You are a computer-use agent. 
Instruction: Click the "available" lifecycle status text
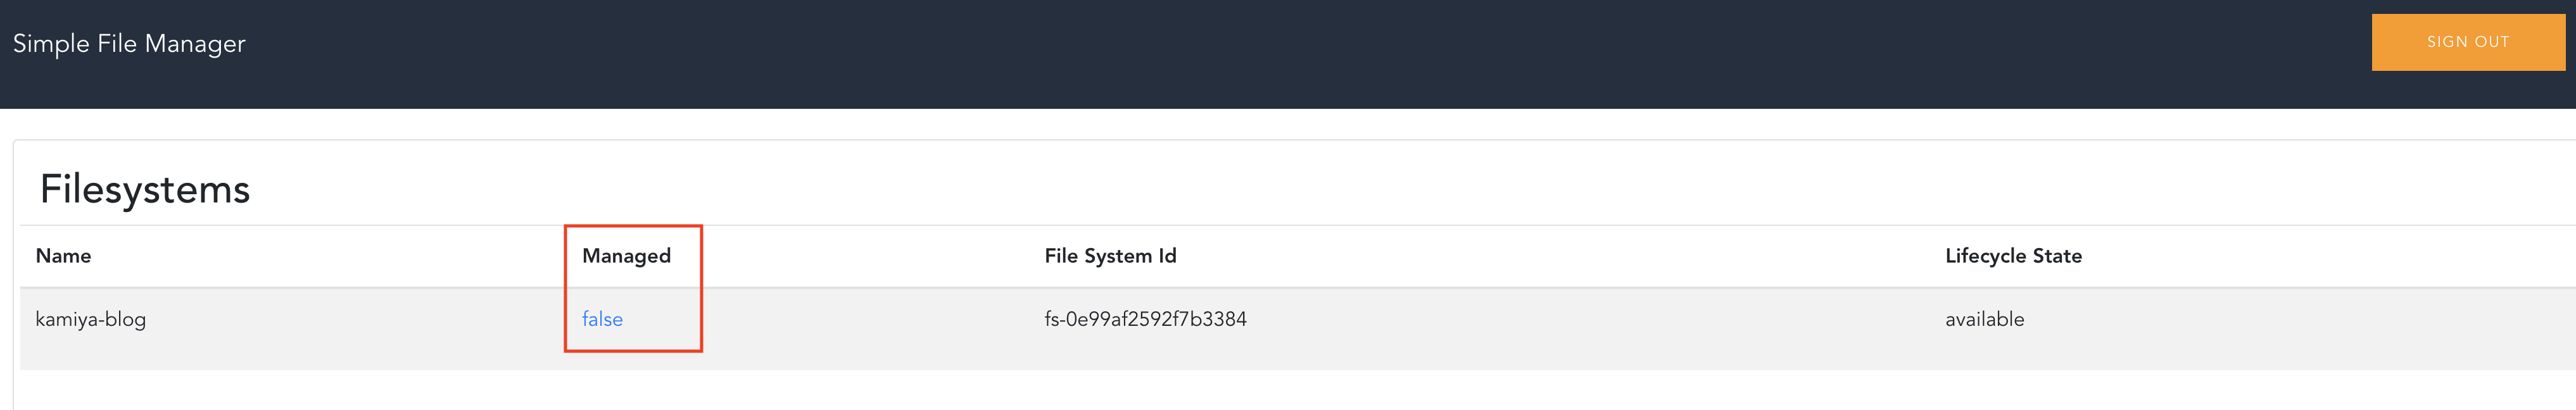[1982, 319]
